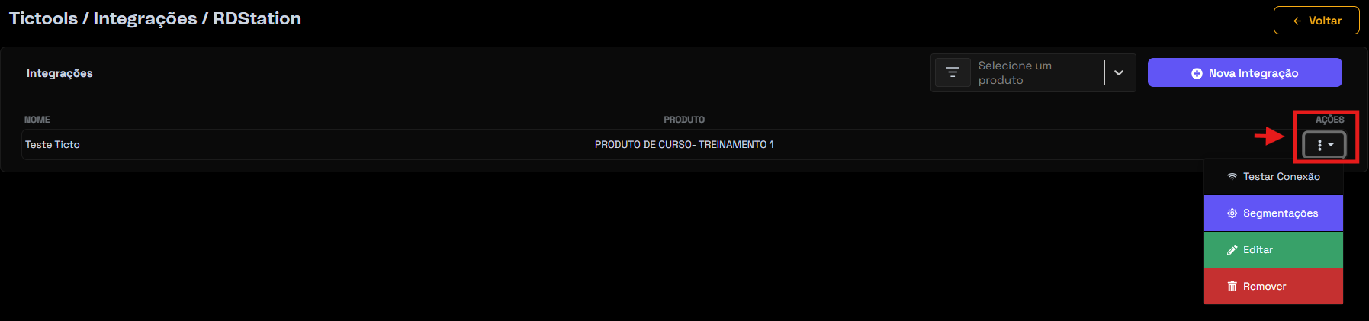
Task: Sort by the NOME column header
Action: point(37,120)
